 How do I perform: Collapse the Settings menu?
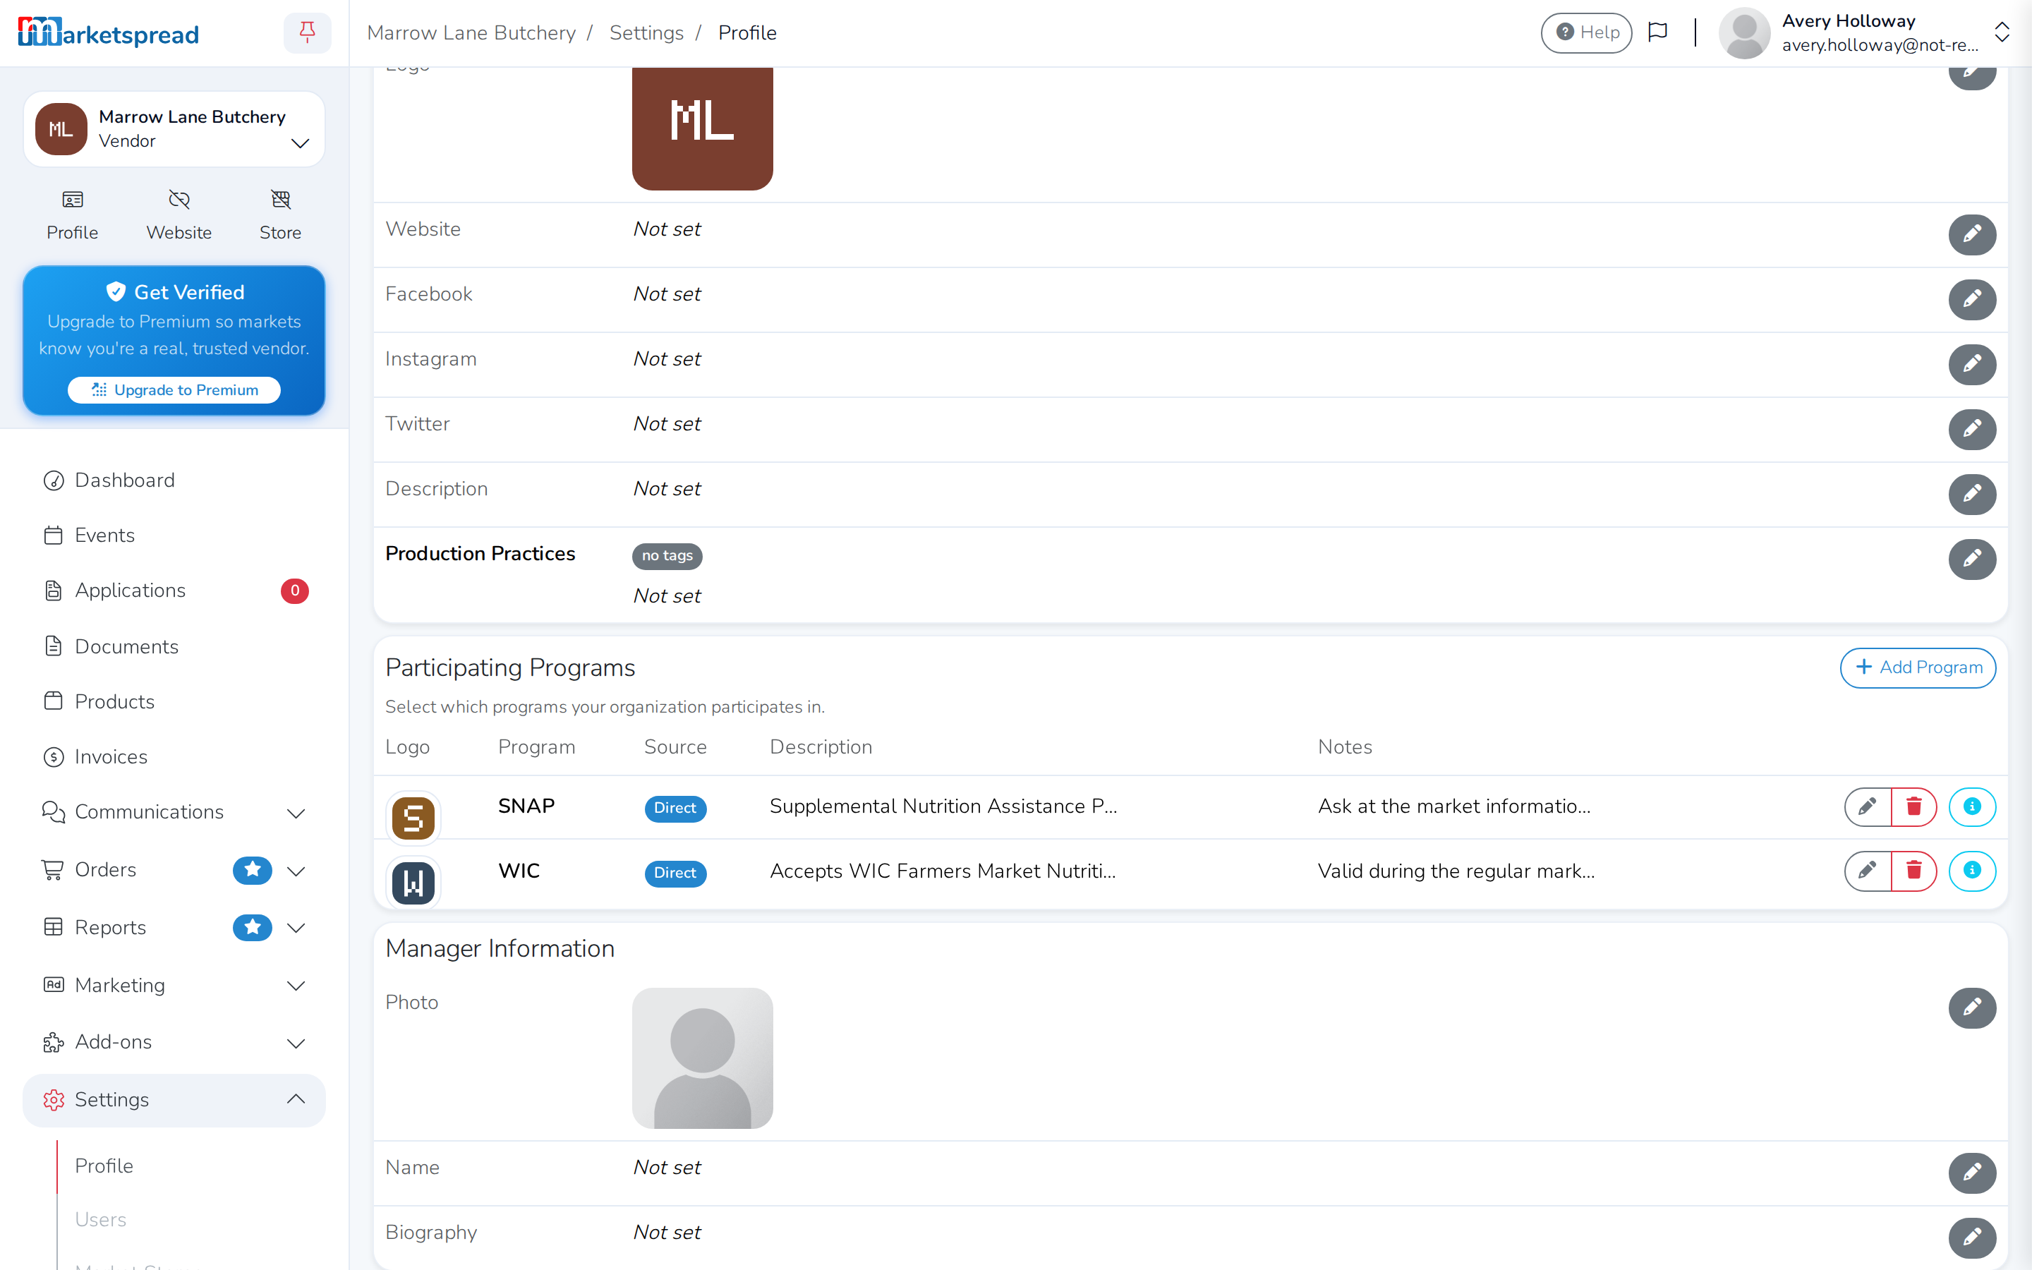point(174,1101)
